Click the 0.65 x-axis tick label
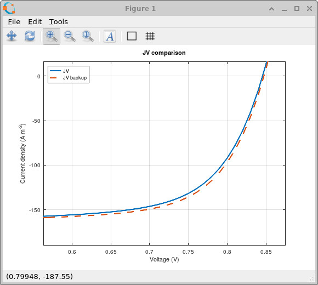Viewport: 318px width, 285px height. (x=111, y=252)
